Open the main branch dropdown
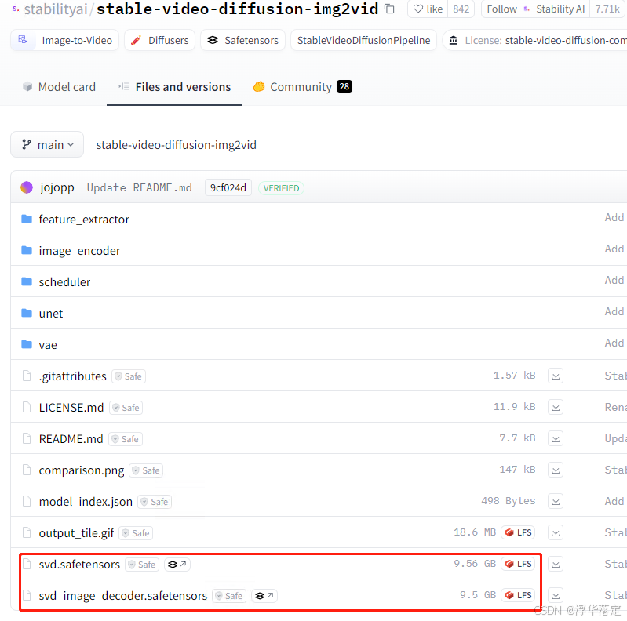 point(47,144)
